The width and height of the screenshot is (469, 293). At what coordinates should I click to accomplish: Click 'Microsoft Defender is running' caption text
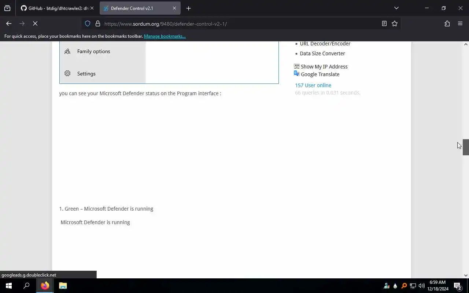[95, 222]
